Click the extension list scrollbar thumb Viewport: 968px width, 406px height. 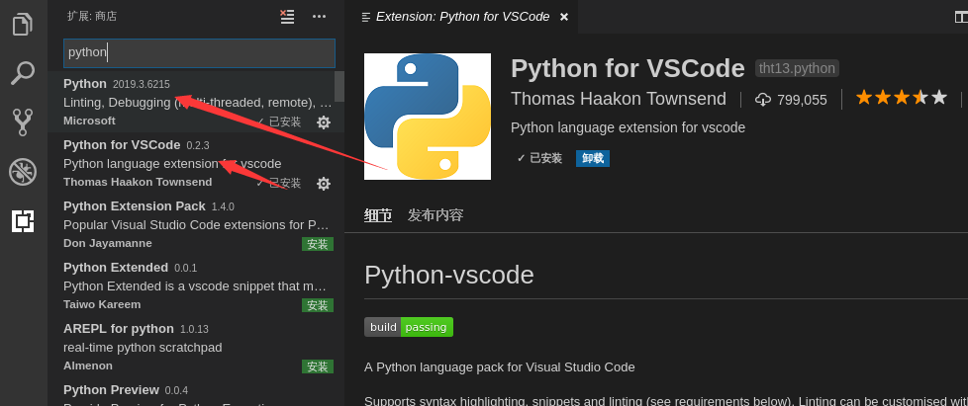(x=339, y=86)
